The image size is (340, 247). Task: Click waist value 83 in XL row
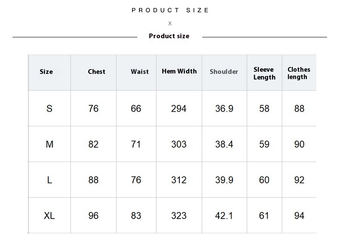pos(136,216)
